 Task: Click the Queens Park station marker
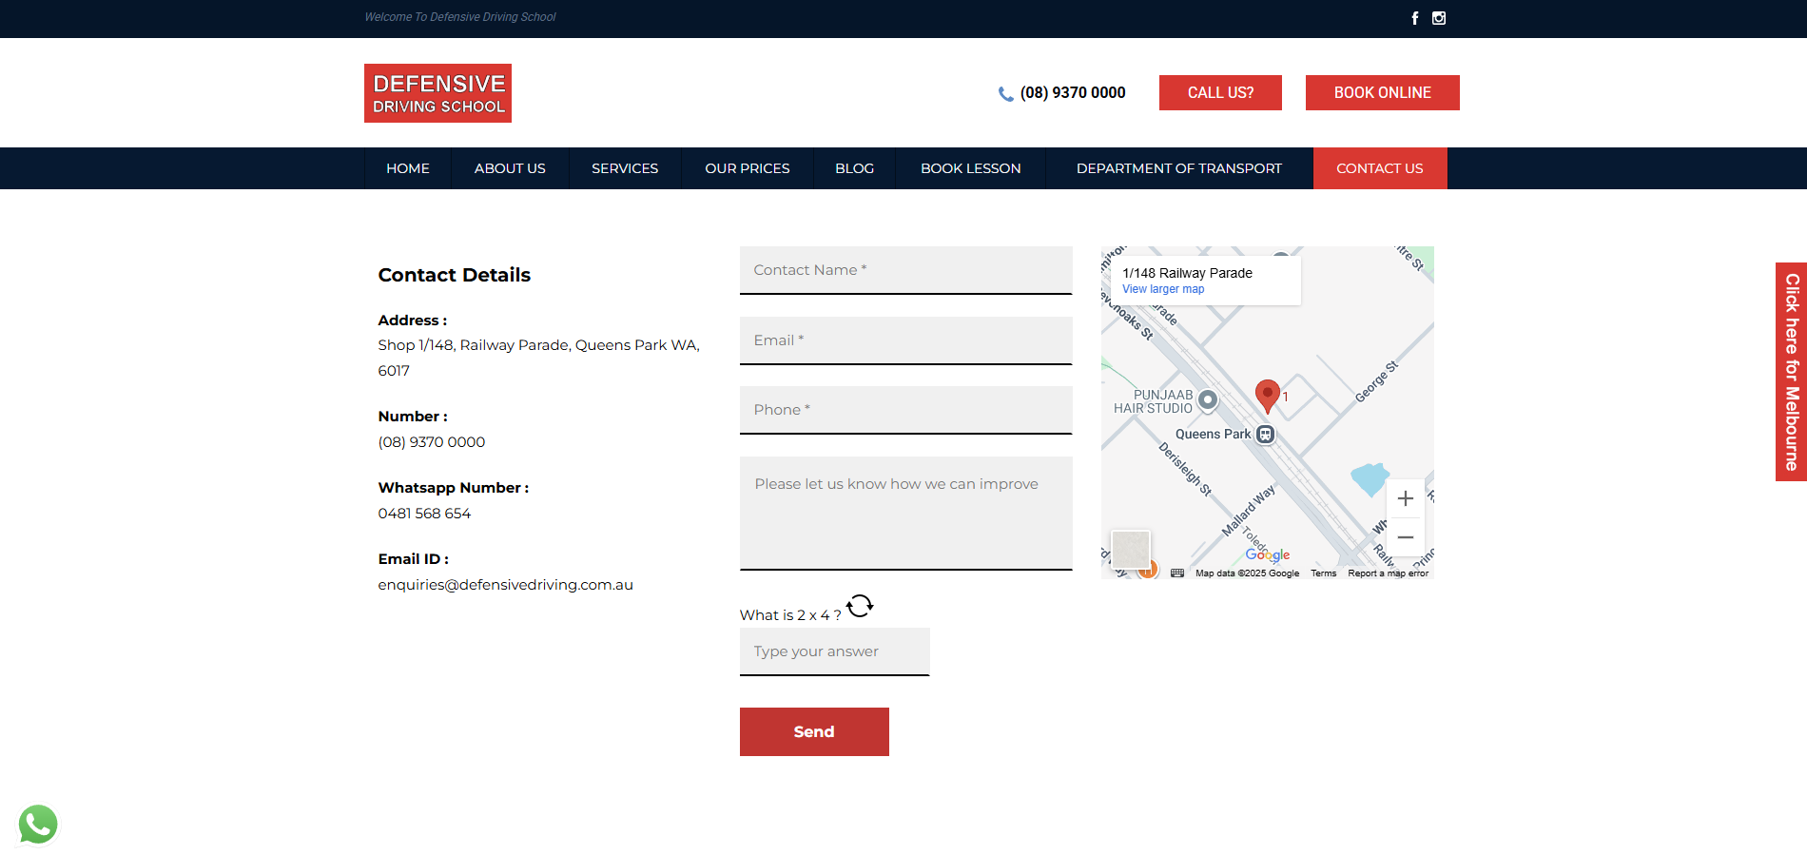point(1265,435)
